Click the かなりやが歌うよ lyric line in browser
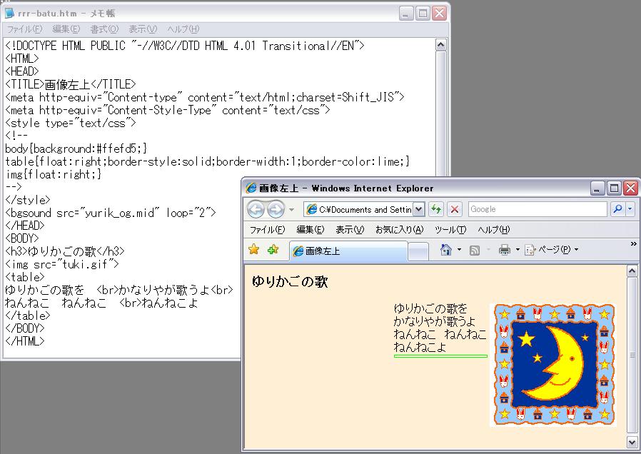This screenshot has width=641, height=454. (x=435, y=321)
